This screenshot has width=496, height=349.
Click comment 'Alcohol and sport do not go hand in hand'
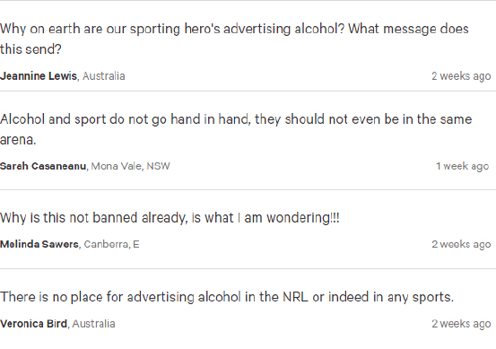pyautogui.click(x=236, y=129)
